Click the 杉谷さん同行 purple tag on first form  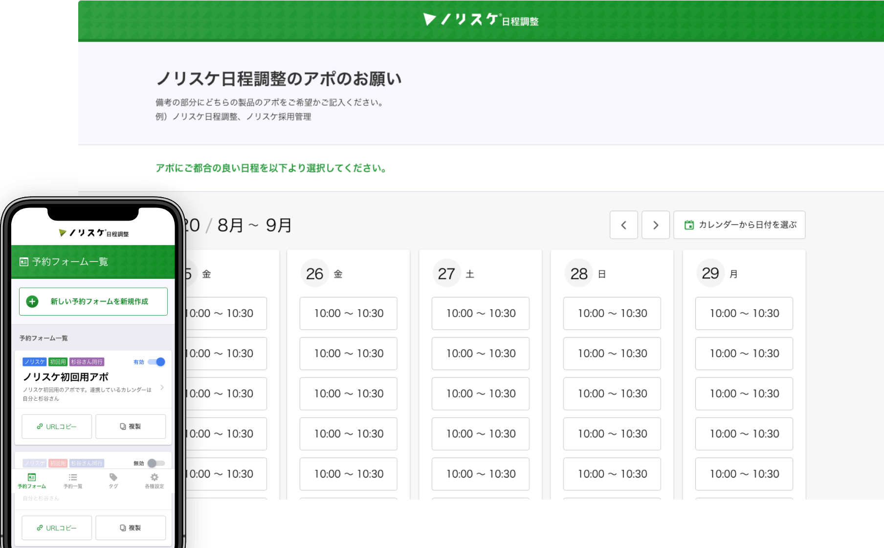pos(87,362)
